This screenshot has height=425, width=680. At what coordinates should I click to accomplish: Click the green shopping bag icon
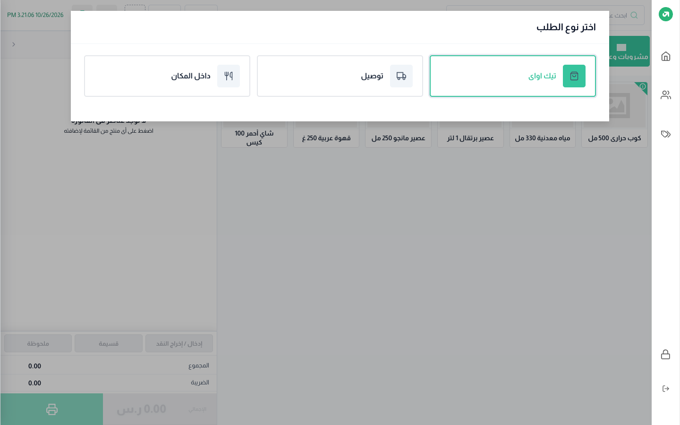[x=574, y=76]
